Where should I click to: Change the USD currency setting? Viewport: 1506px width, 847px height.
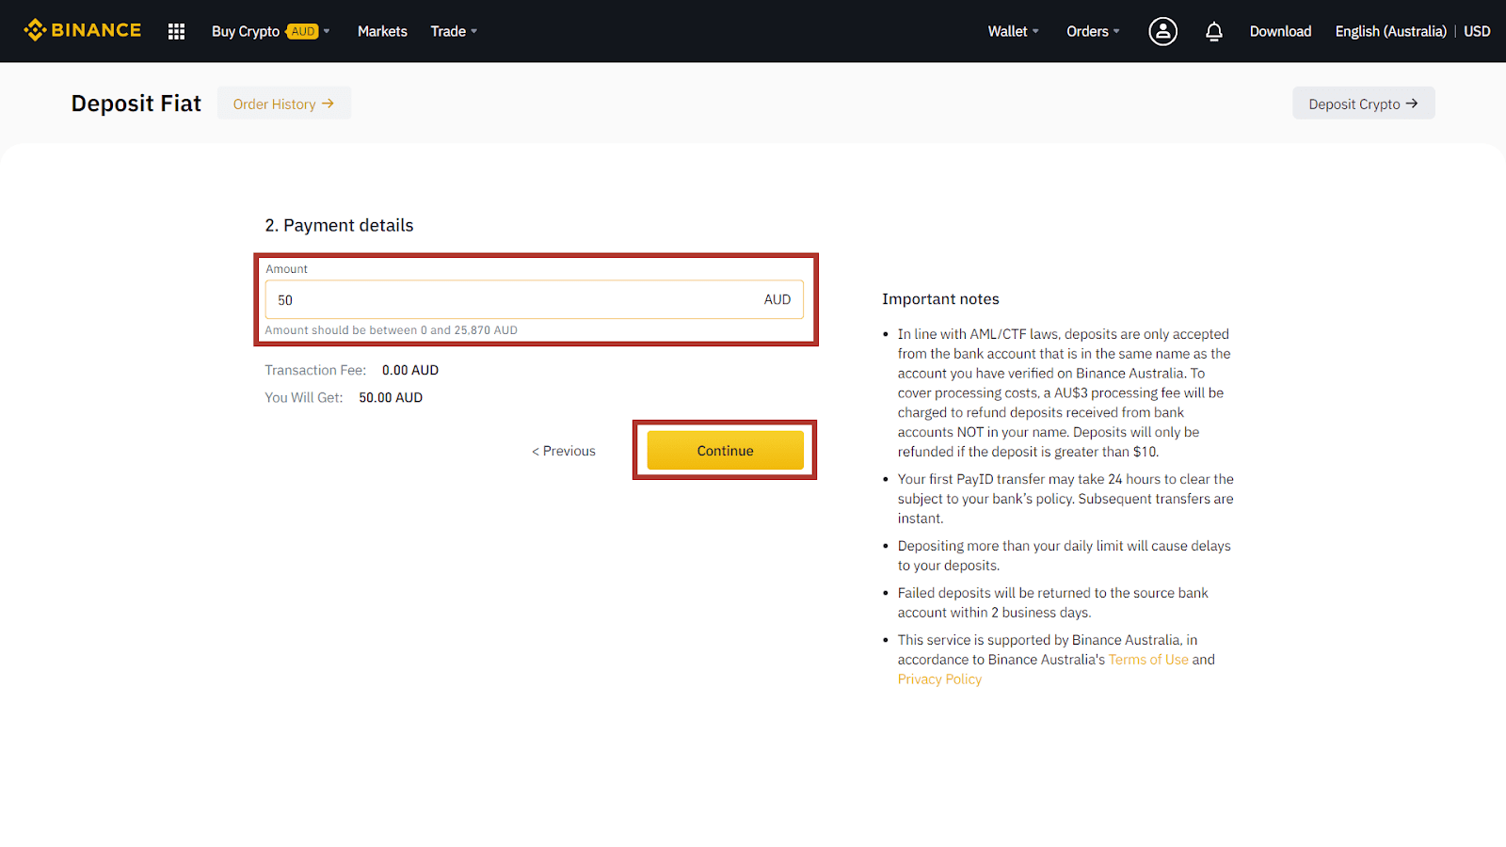(1477, 31)
